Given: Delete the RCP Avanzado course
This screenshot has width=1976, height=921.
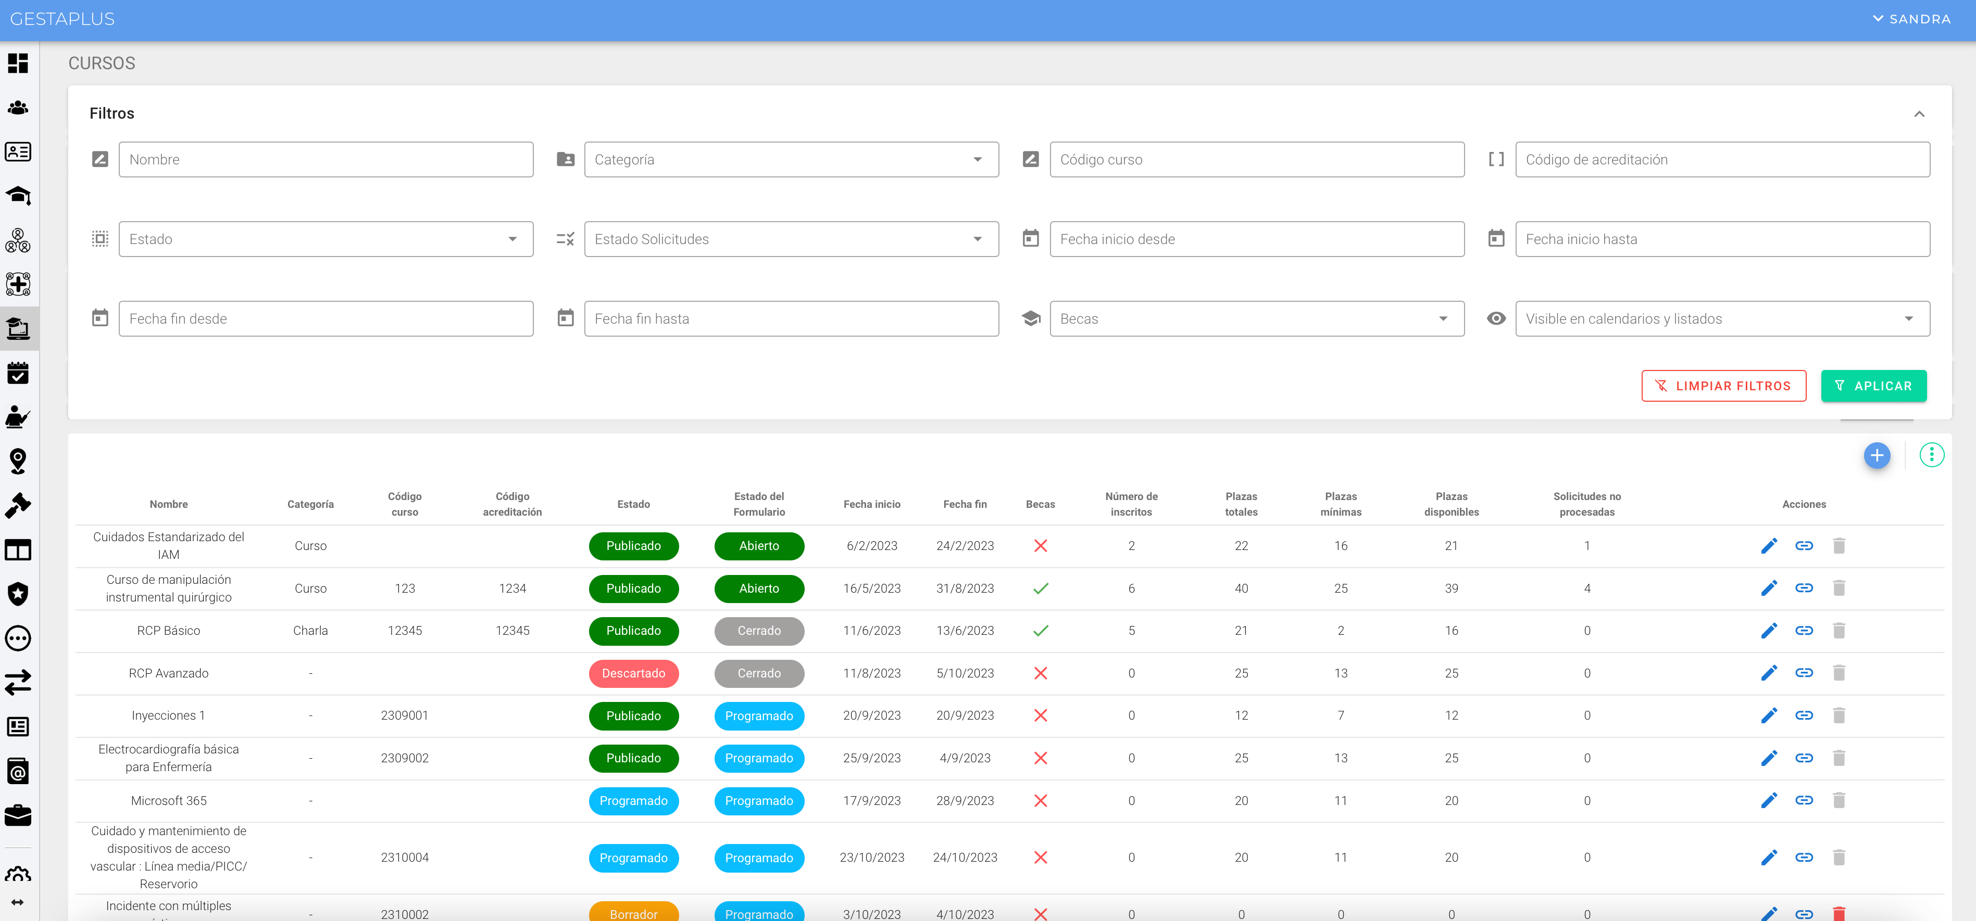Looking at the screenshot, I should (1839, 673).
